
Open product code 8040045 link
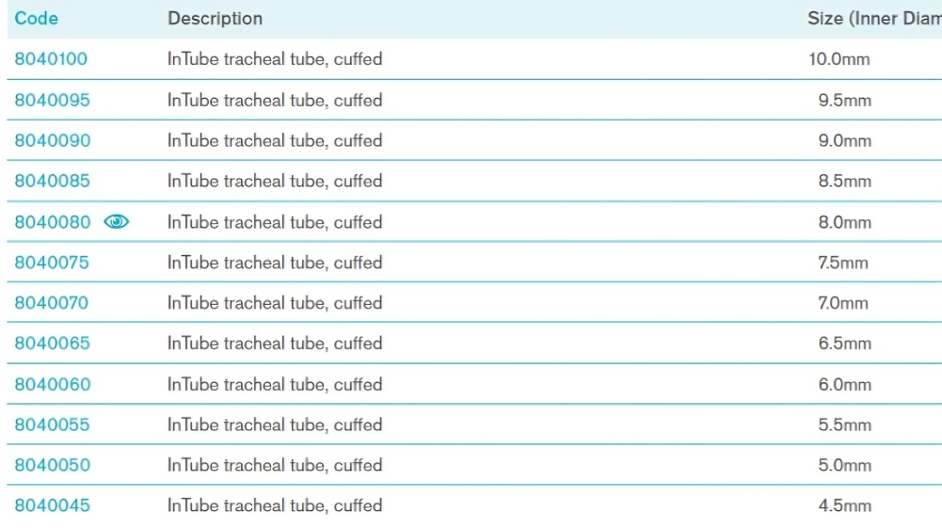(x=52, y=505)
